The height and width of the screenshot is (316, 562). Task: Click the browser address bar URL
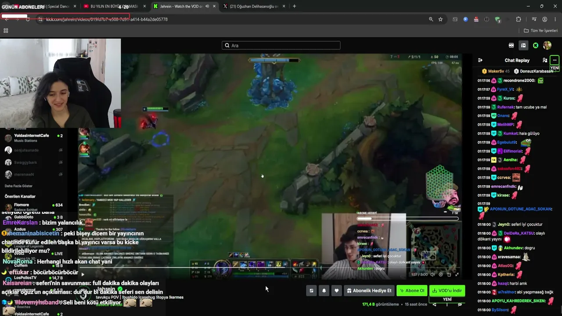coord(107,19)
